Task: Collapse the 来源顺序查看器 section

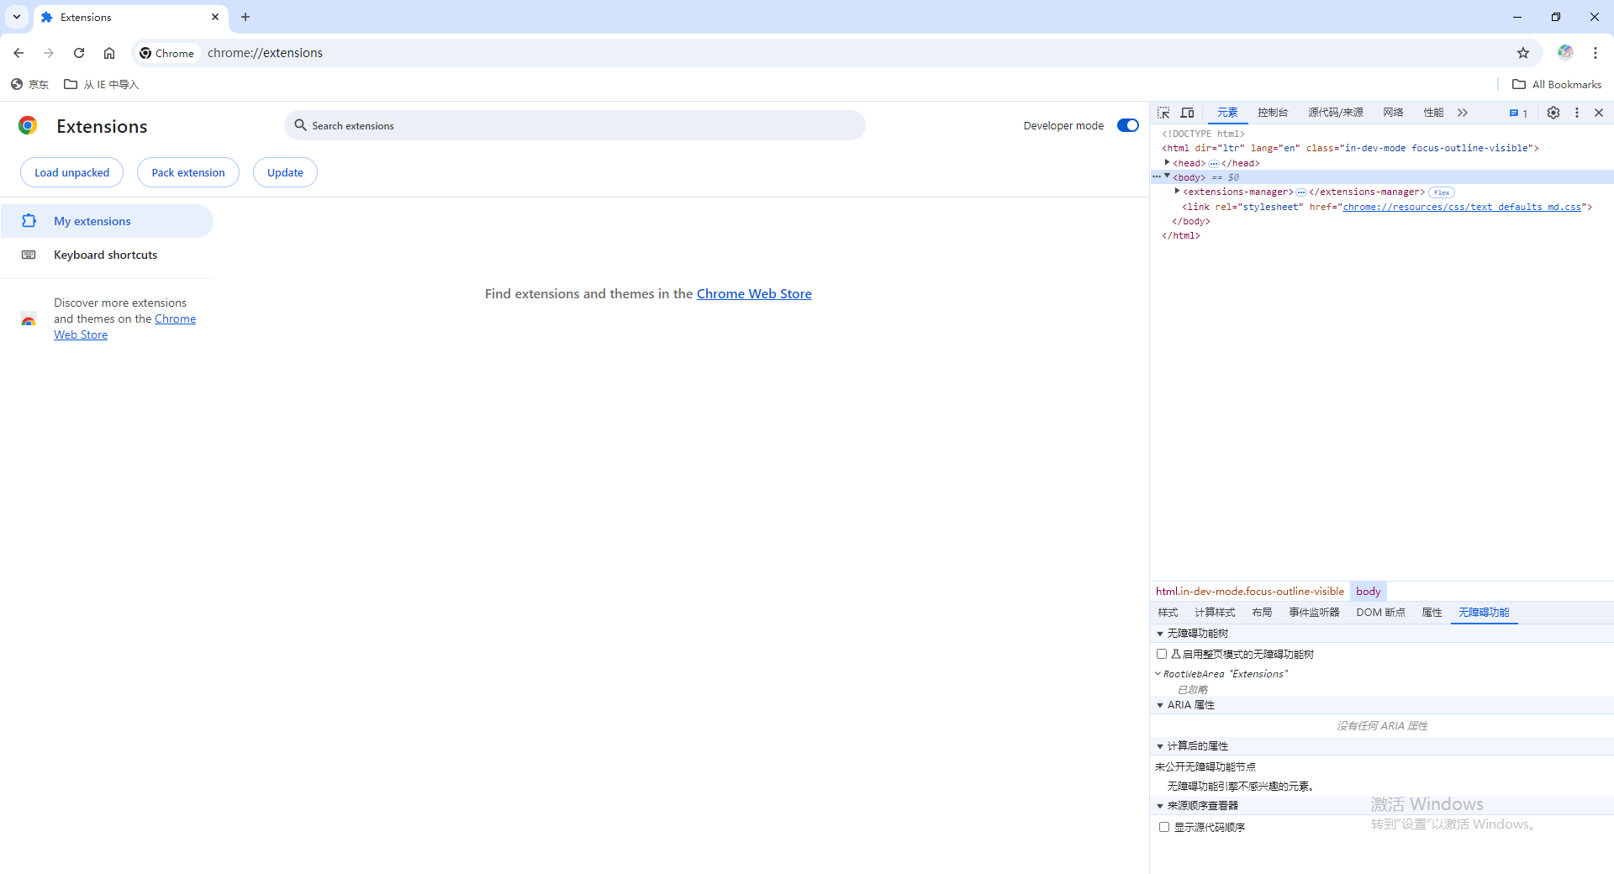Action: pyautogui.click(x=1160, y=806)
